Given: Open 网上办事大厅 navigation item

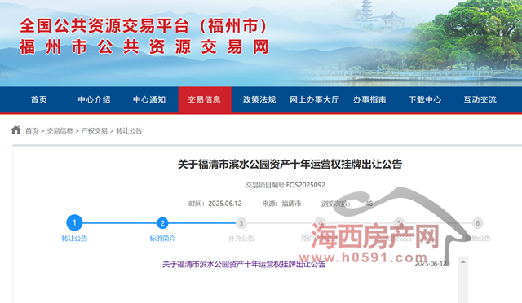Looking at the screenshot, I should click(314, 100).
